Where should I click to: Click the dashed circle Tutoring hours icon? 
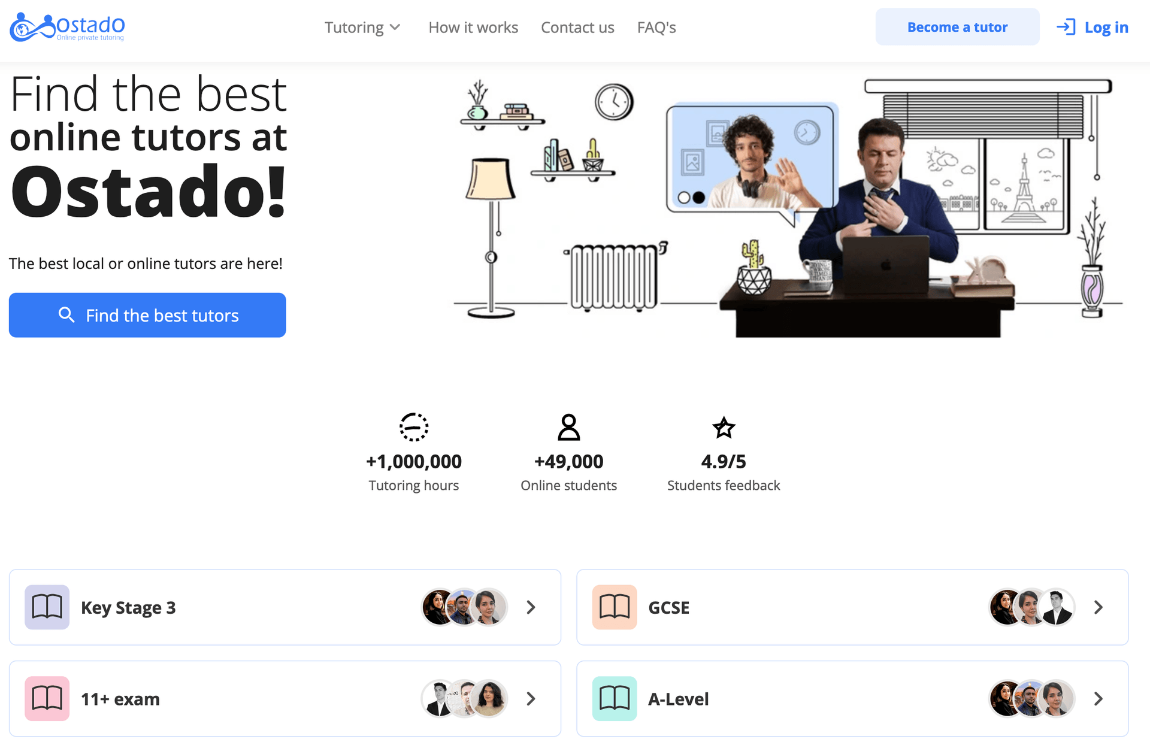tap(413, 428)
